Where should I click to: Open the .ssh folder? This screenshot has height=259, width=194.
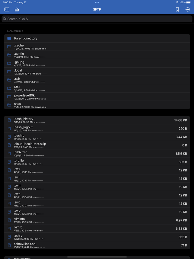(x=97, y=80)
